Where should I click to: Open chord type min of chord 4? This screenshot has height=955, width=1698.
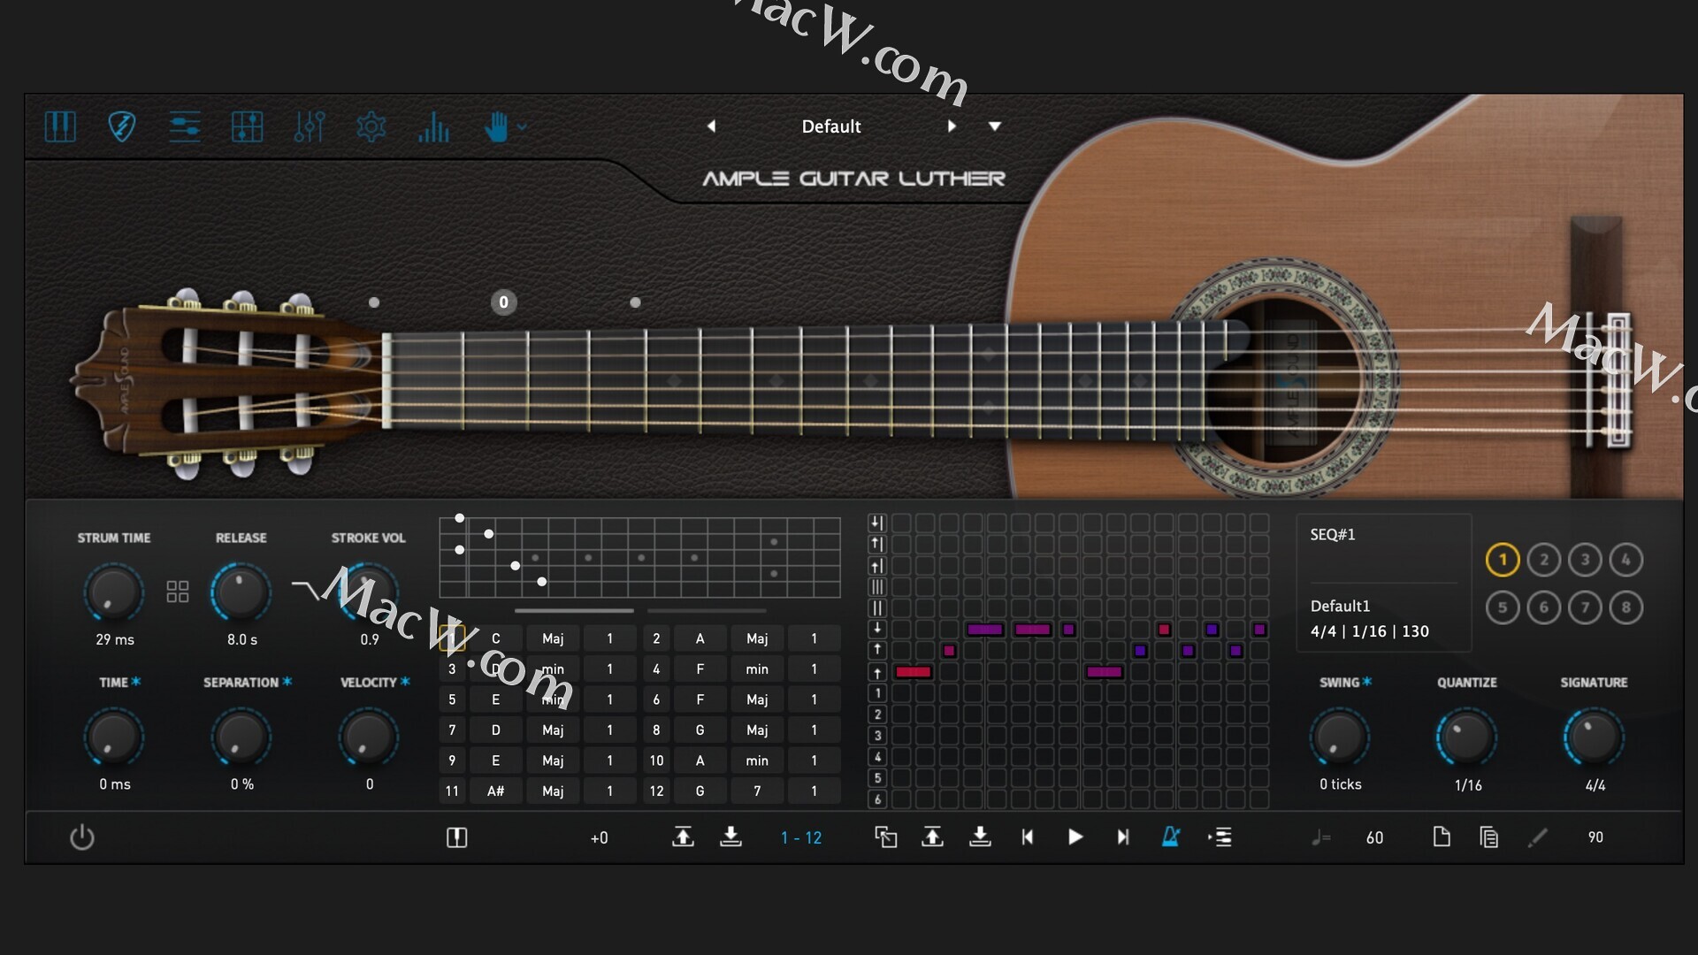click(x=757, y=668)
